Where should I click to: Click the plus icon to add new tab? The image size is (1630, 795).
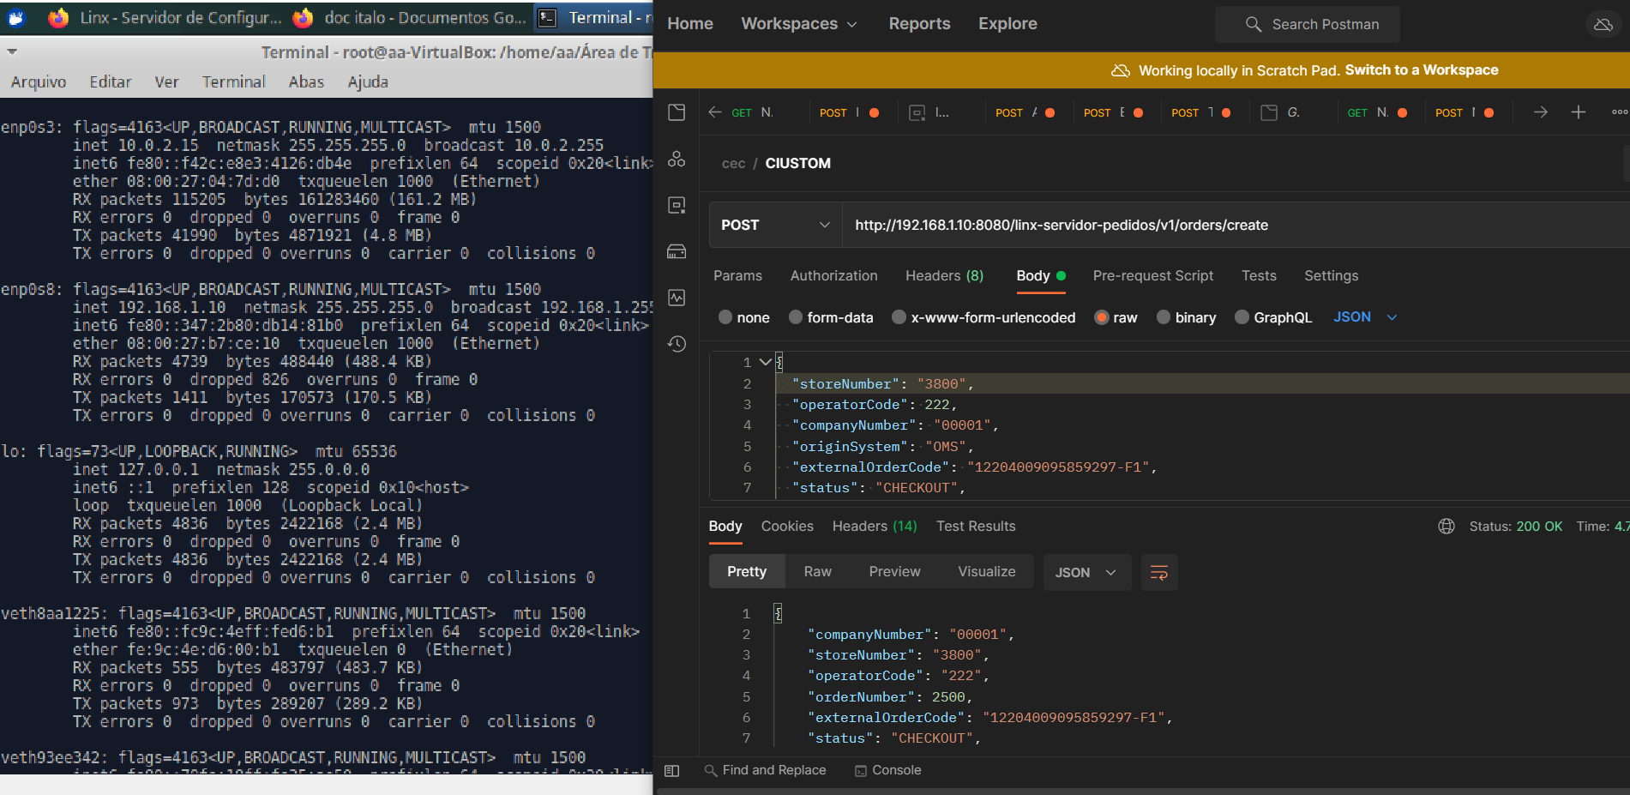tap(1578, 112)
